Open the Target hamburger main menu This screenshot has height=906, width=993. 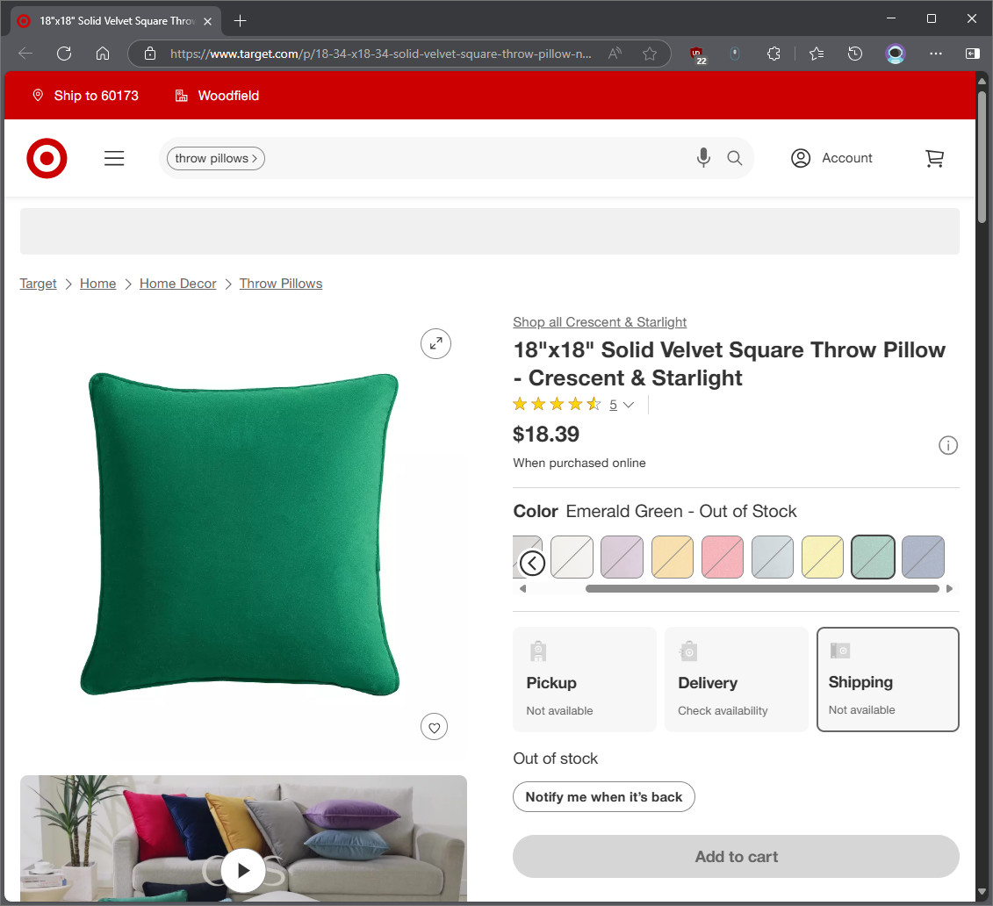pos(114,158)
